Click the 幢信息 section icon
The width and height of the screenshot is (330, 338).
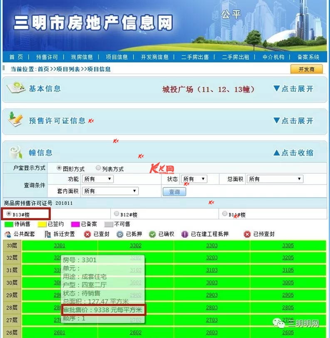tap(16, 152)
